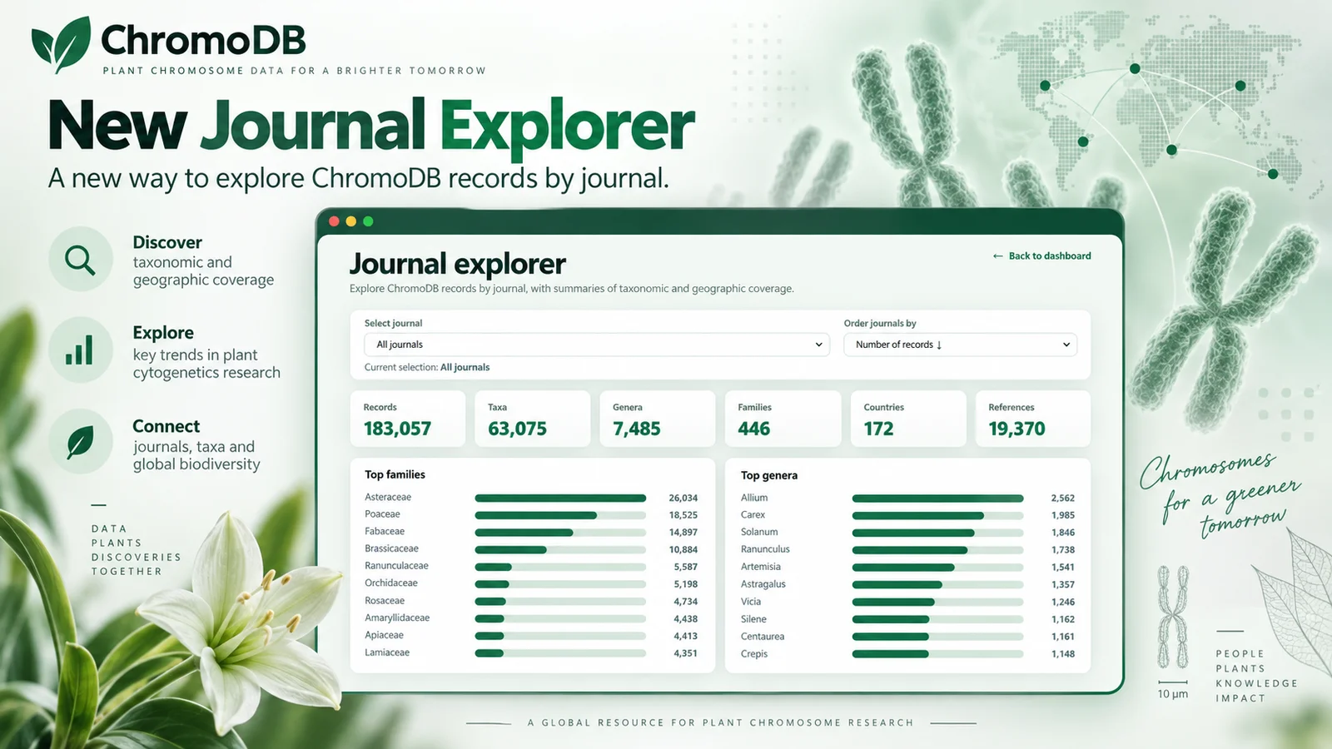Click the red window dot
Viewport: 1332px width, 749px height.
(334, 221)
